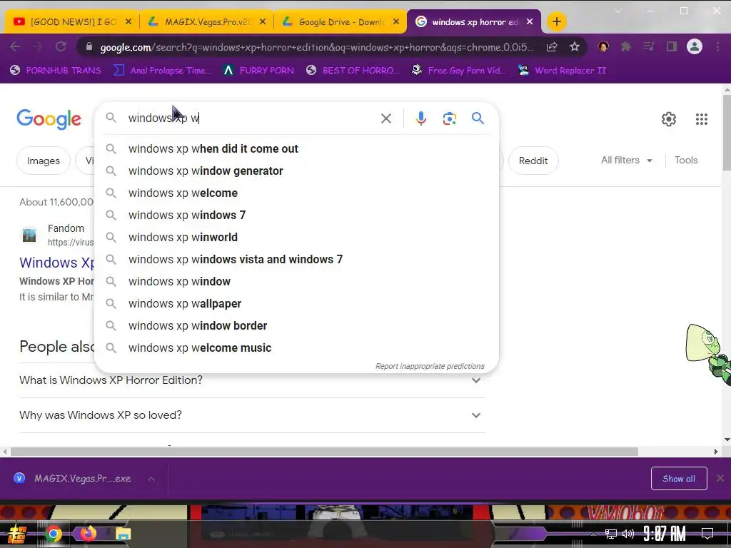The height and width of the screenshot is (548, 731).
Task: Open the Chrome profile avatar
Action: point(694,46)
